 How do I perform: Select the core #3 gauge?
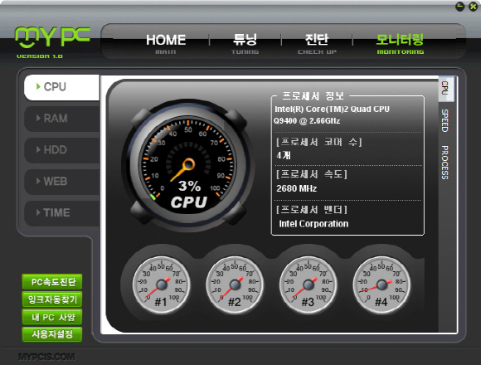click(x=309, y=285)
